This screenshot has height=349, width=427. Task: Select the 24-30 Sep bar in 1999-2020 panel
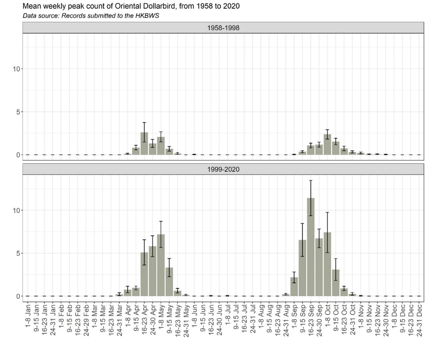pyautogui.click(x=319, y=267)
